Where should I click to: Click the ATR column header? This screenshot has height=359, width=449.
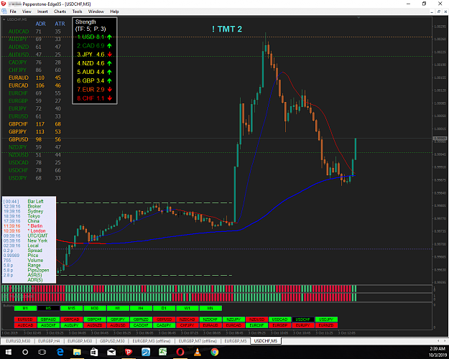pos(60,24)
